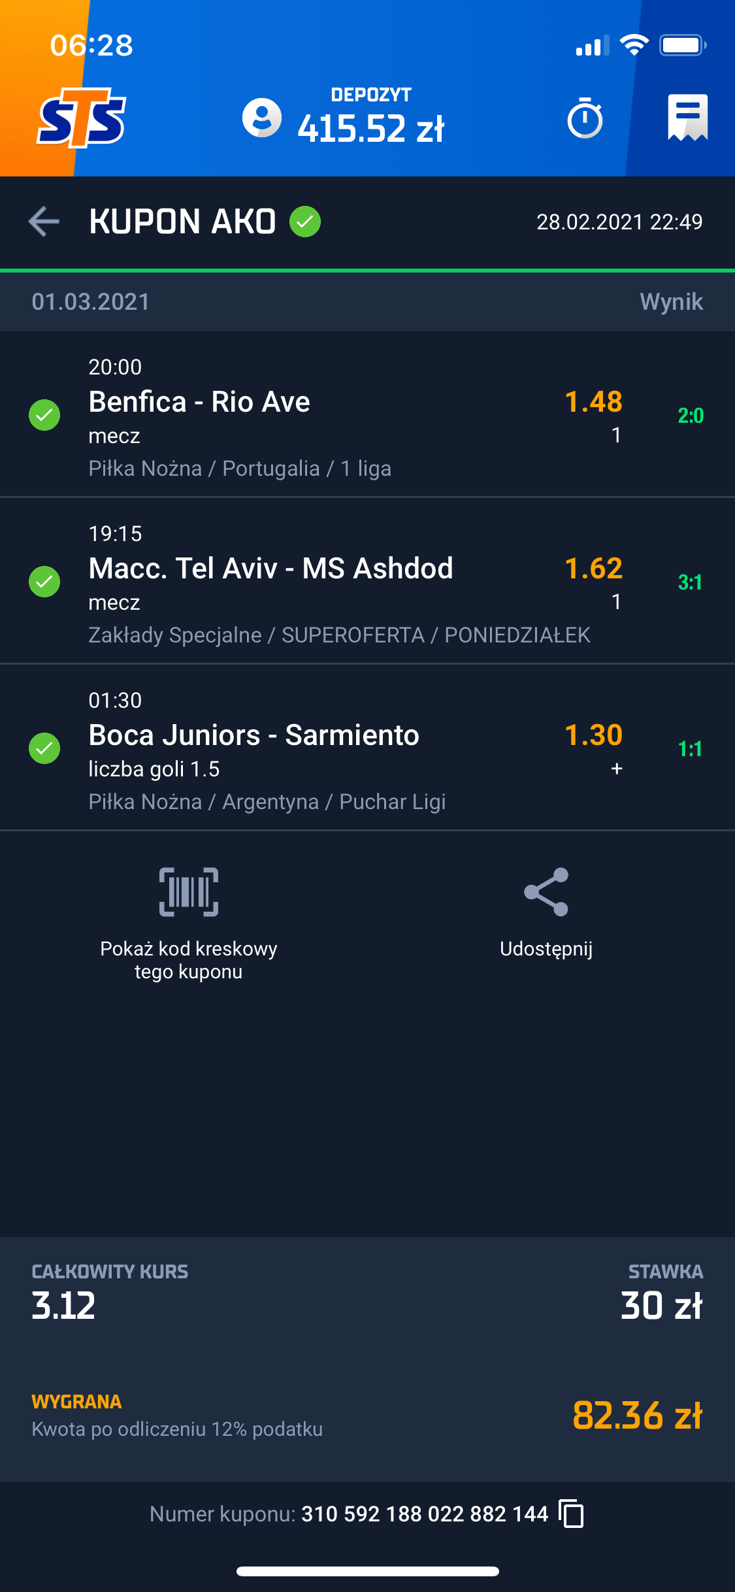Go back with the left arrow

(44, 222)
